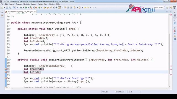
Task: Select the ReverseIntArrayUsing_sort_API7.java editor tab
Action: tap(21, 12)
